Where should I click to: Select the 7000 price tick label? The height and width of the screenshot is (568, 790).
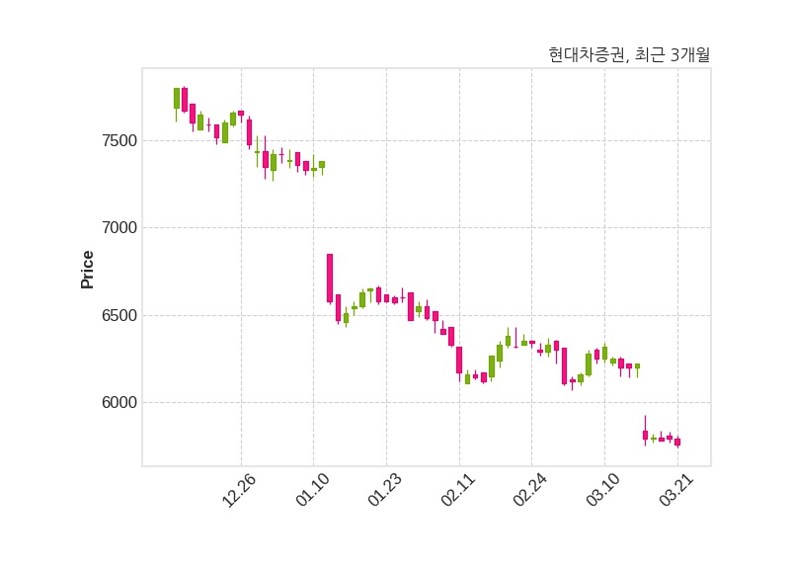[x=119, y=228]
